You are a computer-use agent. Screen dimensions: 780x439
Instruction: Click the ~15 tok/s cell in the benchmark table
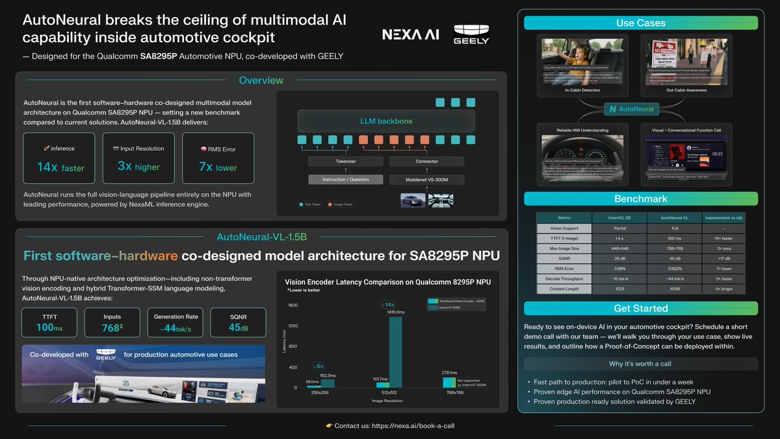point(619,280)
